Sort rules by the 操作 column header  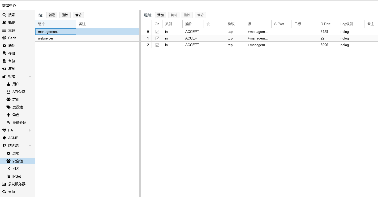coord(193,24)
